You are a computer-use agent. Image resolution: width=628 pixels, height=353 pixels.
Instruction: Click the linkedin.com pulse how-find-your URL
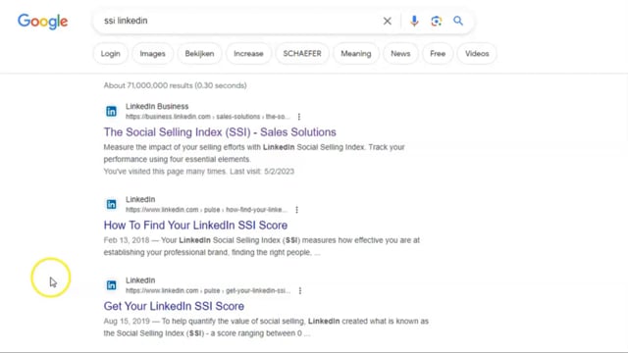(x=206, y=210)
